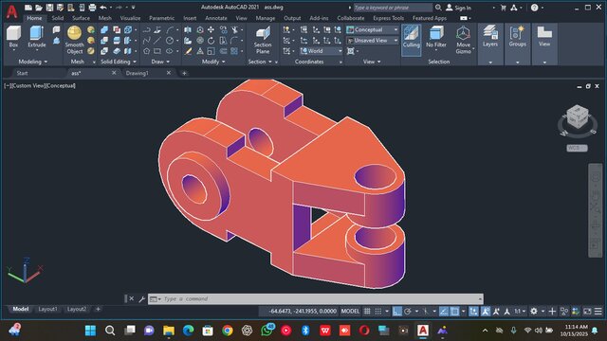Select the Box modeling tool
607x341 pixels.
13,36
